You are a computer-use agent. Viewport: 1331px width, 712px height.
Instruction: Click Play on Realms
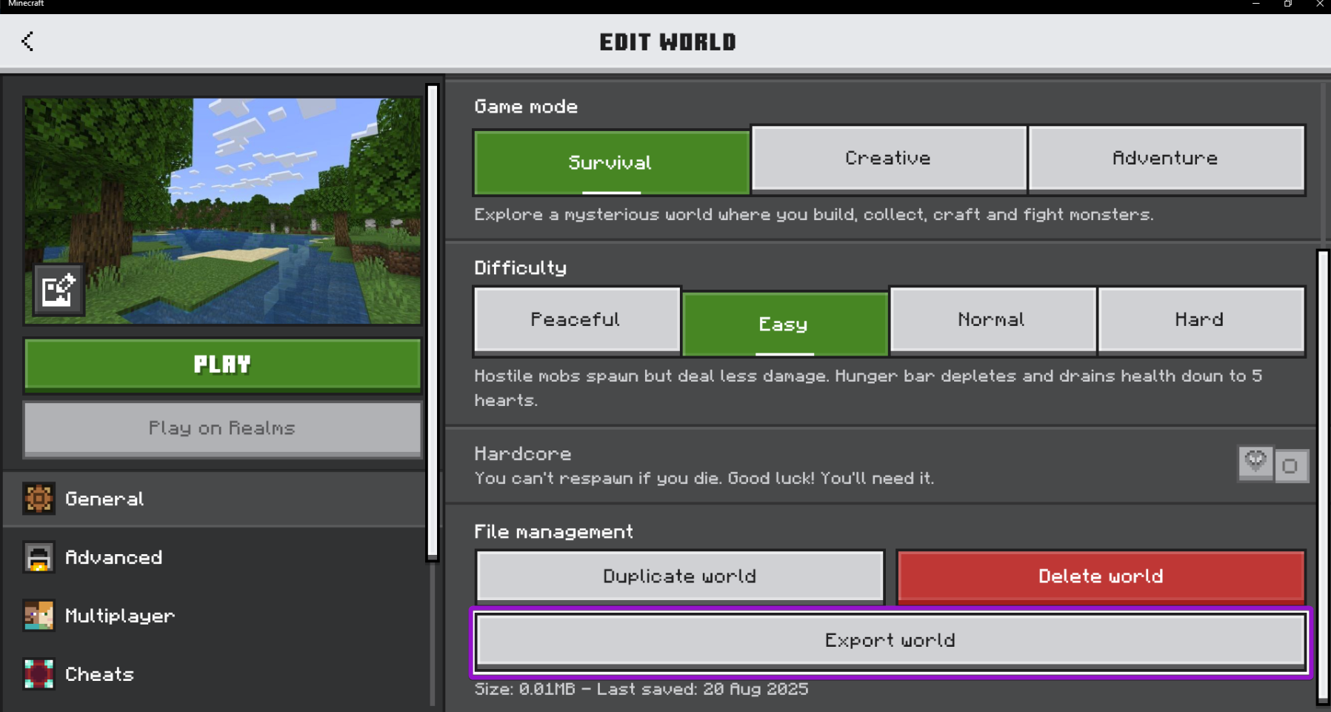(221, 428)
